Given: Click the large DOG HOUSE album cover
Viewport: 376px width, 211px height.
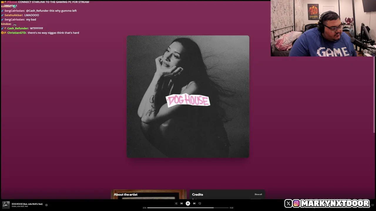Looking at the screenshot, I should coord(188,97).
